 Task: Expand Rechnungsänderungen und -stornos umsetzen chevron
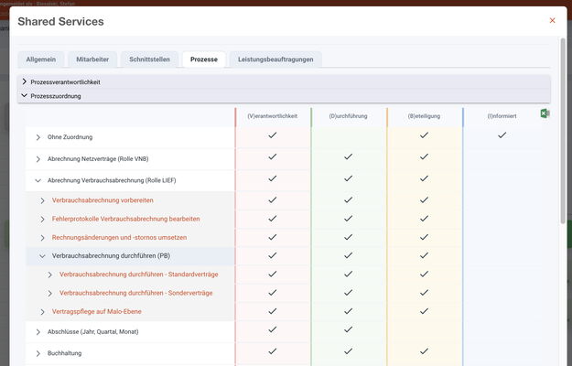pyautogui.click(x=43, y=238)
